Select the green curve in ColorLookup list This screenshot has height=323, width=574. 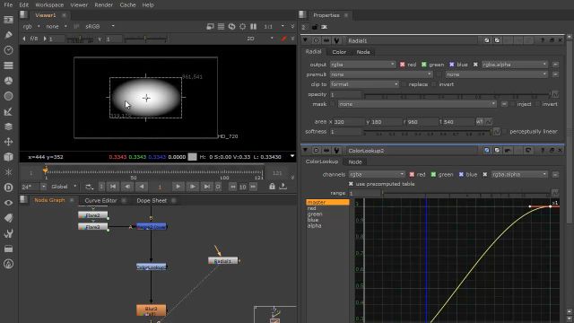315,214
